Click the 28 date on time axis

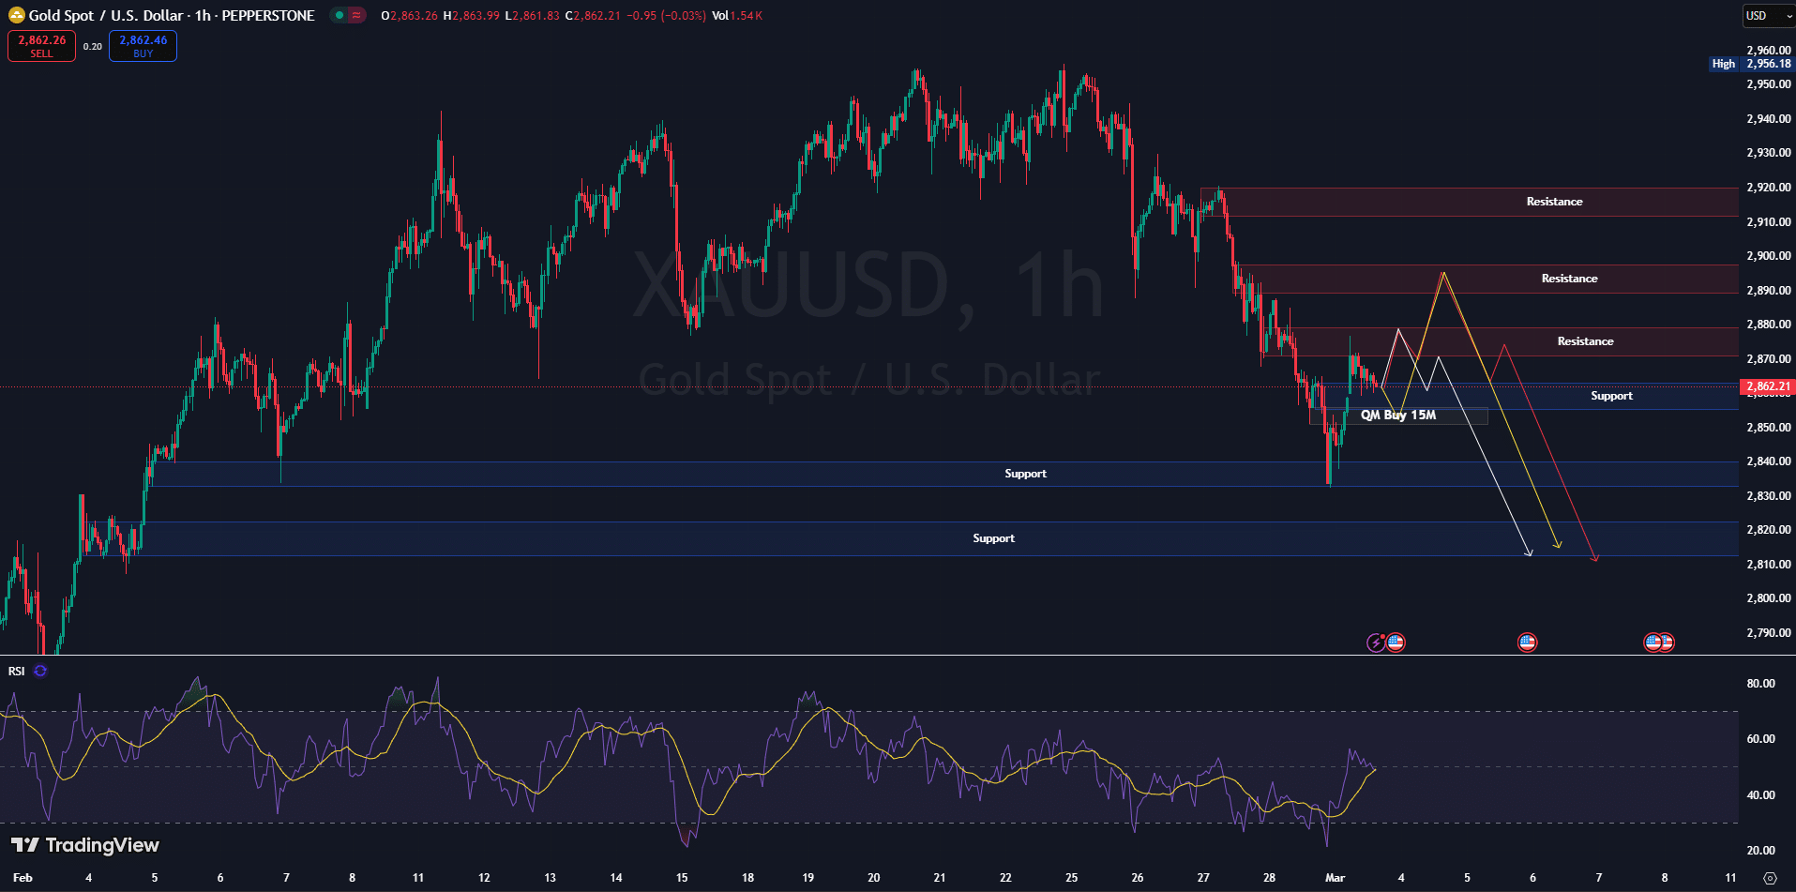pos(1269,878)
